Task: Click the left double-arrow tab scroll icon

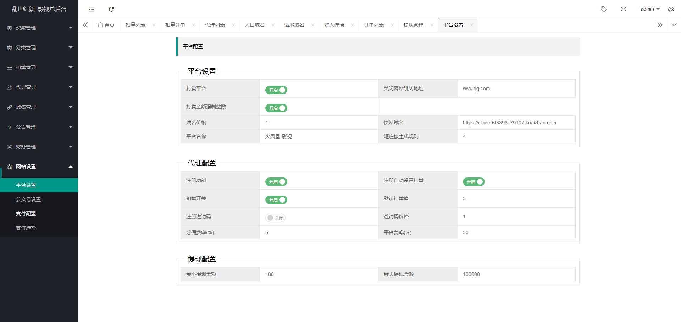Action: (85, 25)
